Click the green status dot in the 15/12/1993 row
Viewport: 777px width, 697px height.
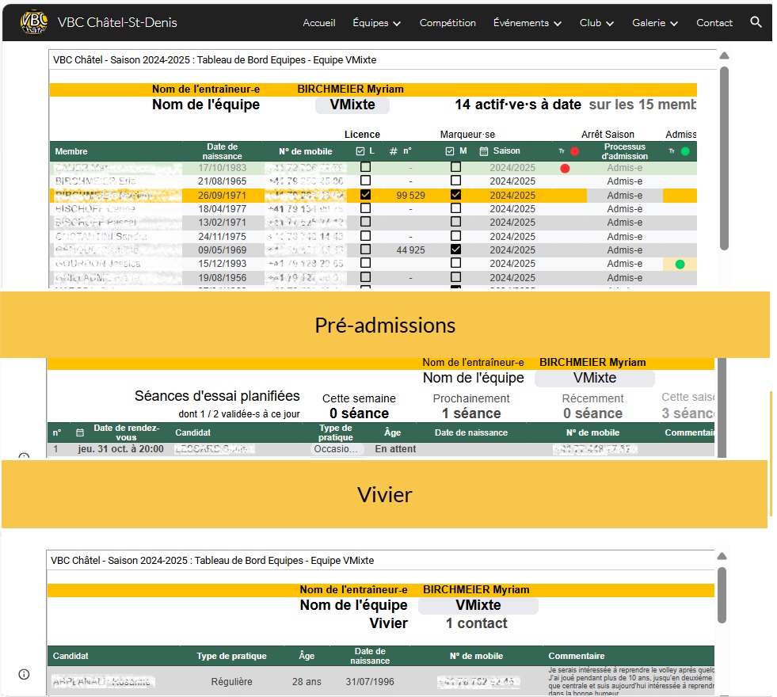click(680, 264)
